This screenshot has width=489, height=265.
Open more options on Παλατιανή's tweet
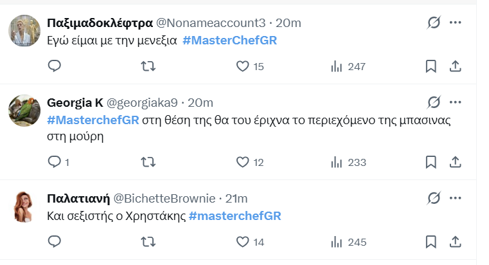tap(456, 198)
